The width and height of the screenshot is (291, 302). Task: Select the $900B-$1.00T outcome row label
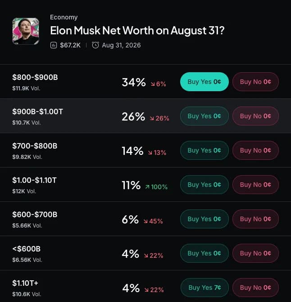(x=37, y=112)
